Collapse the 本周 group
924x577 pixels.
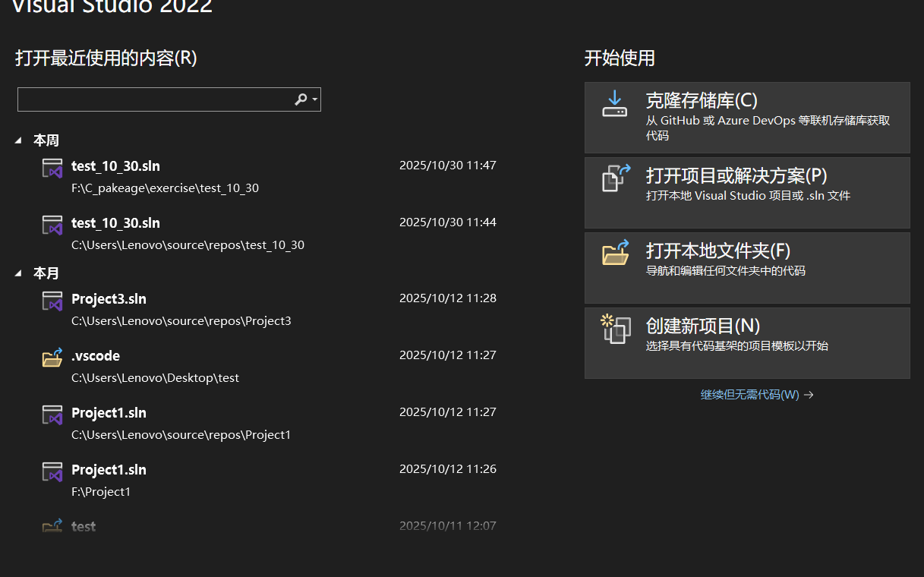click(18, 140)
